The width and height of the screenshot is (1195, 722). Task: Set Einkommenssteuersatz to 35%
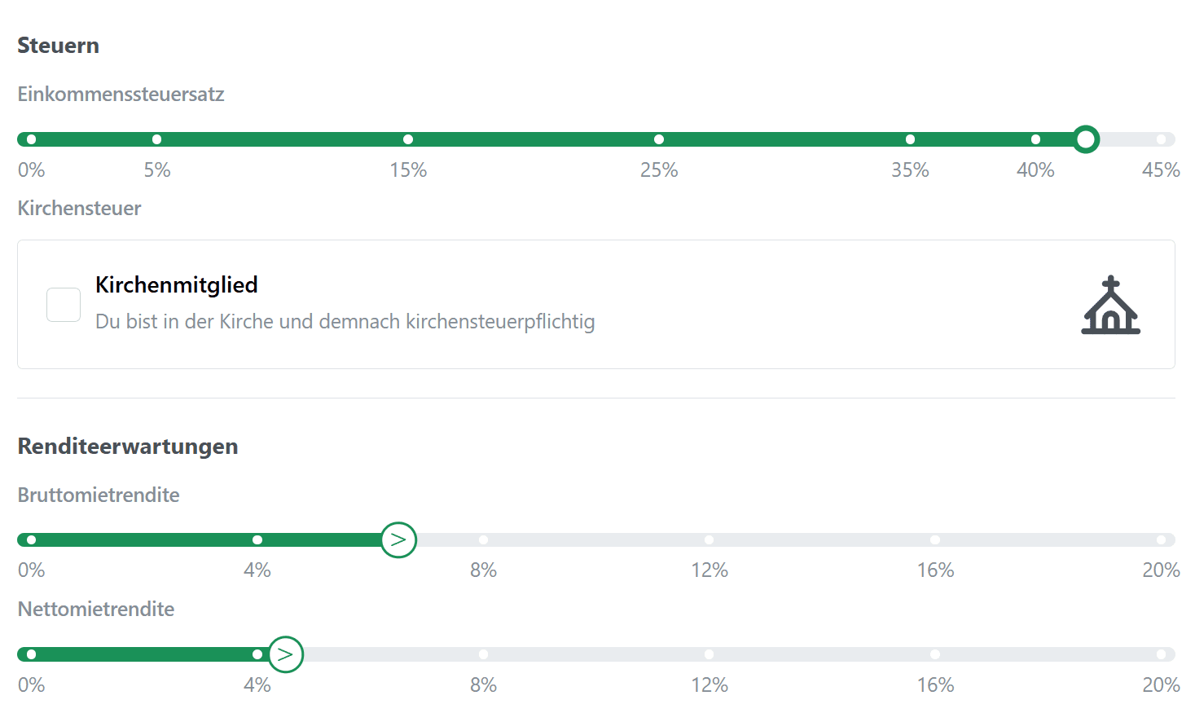point(910,139)
